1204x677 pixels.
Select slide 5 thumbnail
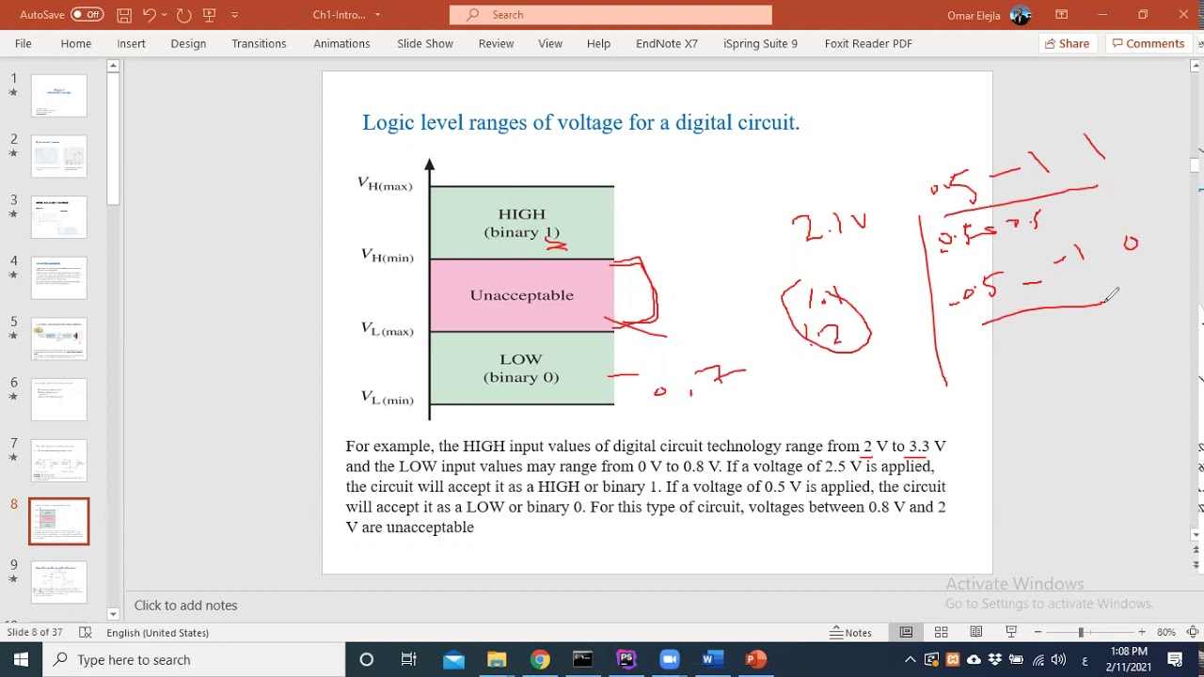pyautogui.click(x=59, y=338)
